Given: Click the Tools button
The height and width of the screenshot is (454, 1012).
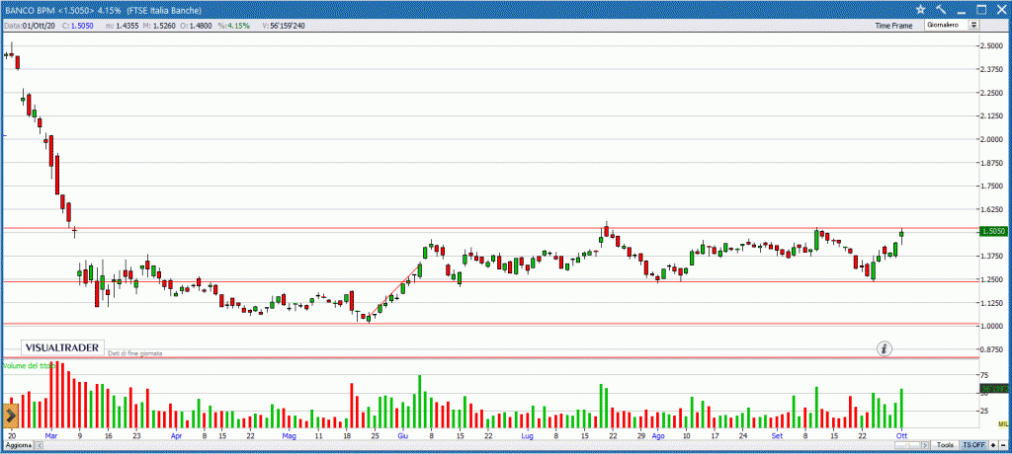Looking at the screenshot, I should tap(945, 446).
